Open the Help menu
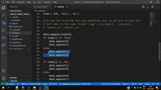 [55, 2]
